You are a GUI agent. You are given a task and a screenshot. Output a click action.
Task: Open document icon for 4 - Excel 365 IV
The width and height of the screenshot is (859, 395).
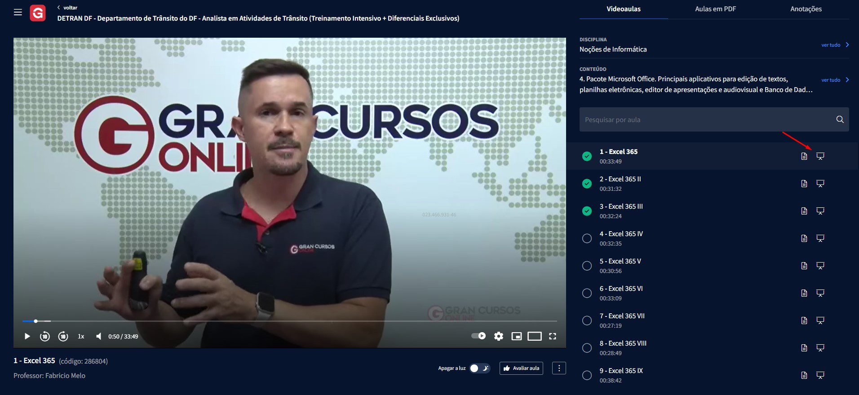(x=804, y=238)
